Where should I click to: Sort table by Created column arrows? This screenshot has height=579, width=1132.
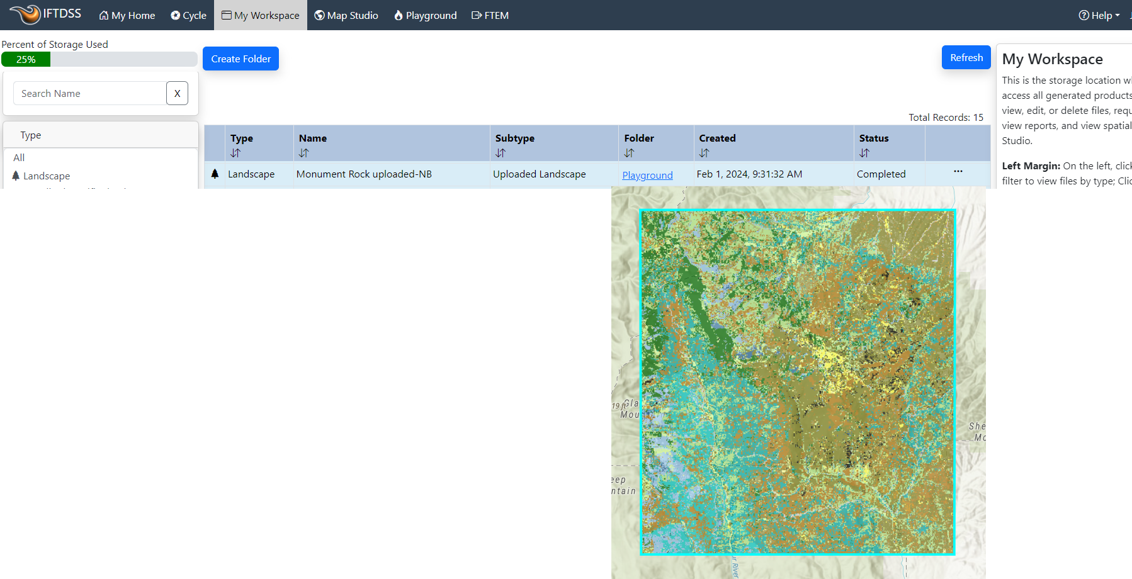705,153
